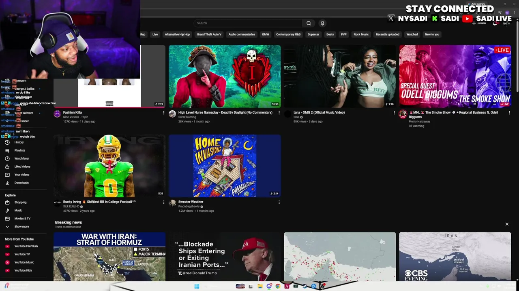The width and height of the screenshot is (519, 291).
Task: Open options menu for The Smoke Show
Action: (x=509, y=113)
